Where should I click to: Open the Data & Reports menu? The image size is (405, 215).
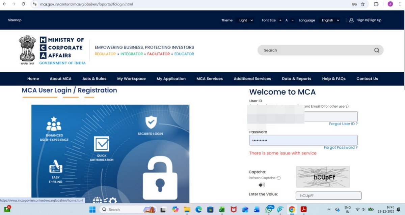point(297,79)
